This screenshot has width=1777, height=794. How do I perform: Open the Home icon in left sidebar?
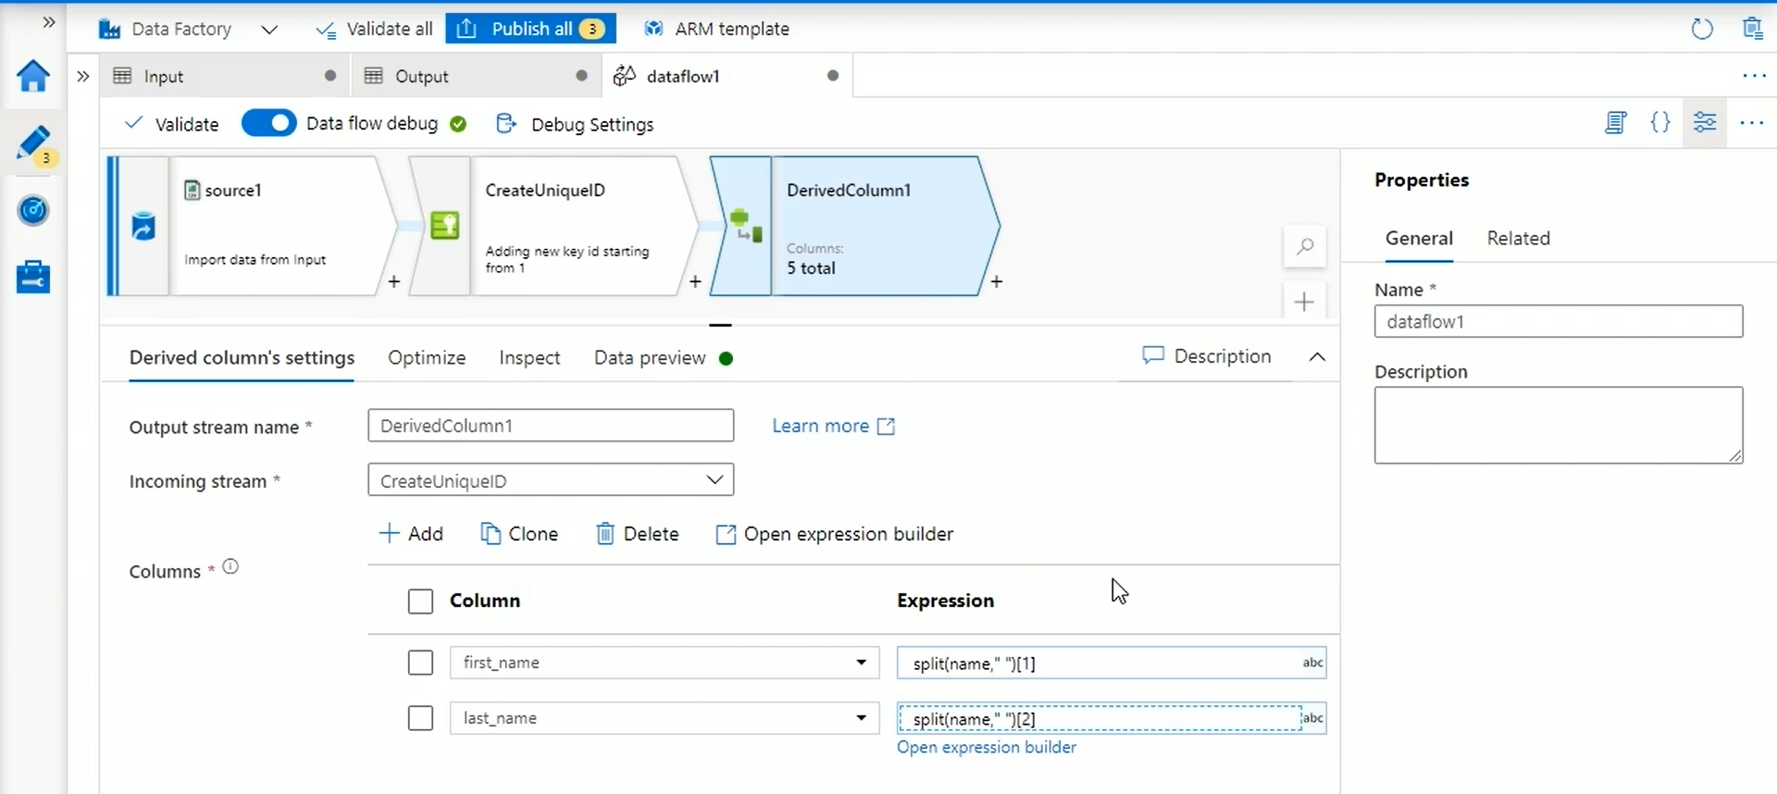coord(33,76)
